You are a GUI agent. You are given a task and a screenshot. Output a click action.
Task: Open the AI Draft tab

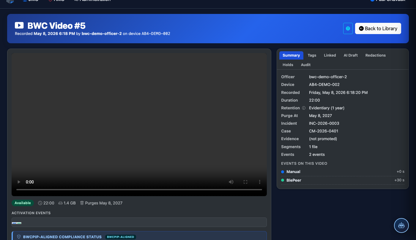click(351, 55)
